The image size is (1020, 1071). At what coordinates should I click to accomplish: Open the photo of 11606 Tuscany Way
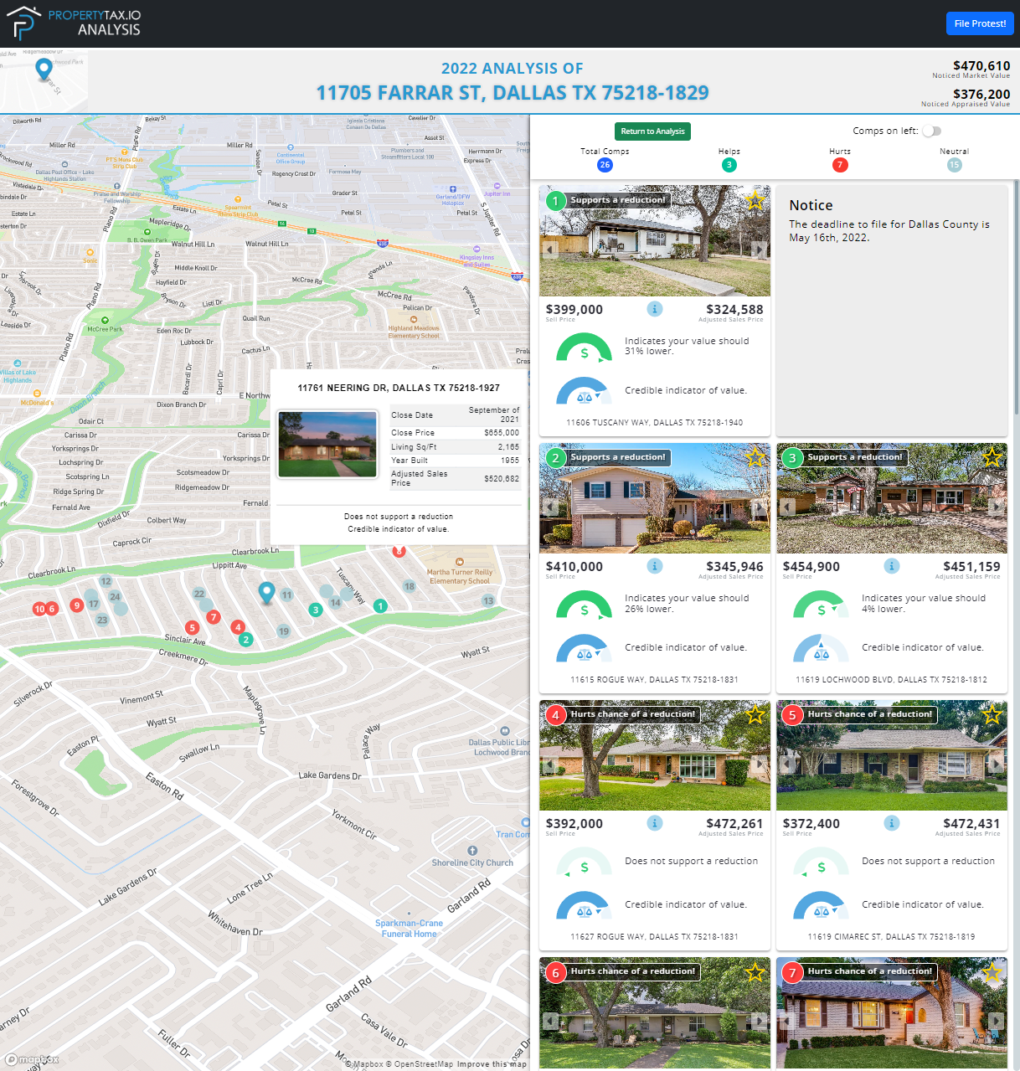click(655, 241)
